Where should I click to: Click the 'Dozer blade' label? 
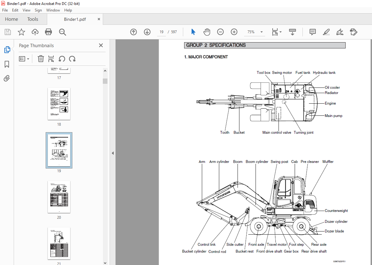[x=334, y=231]
